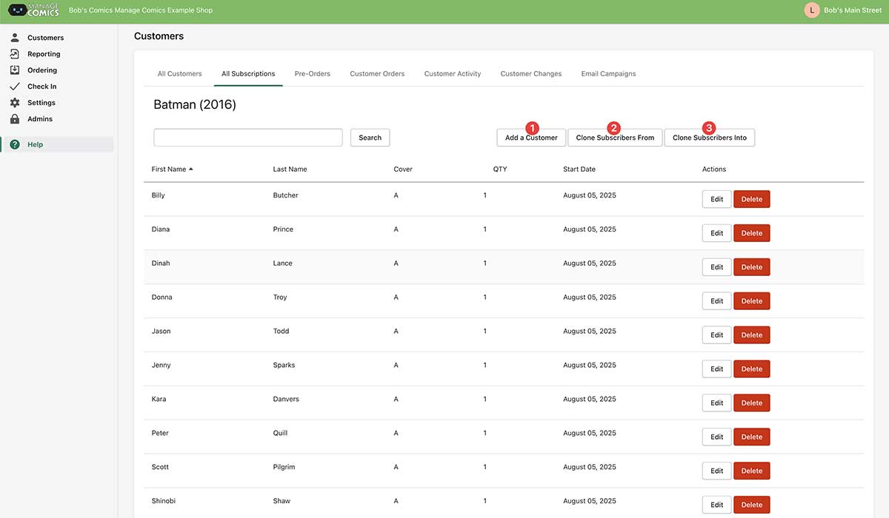This screenshot has width=889, height=518.
Task: Select the Check In checkmark icon
Action: point(15,87)
